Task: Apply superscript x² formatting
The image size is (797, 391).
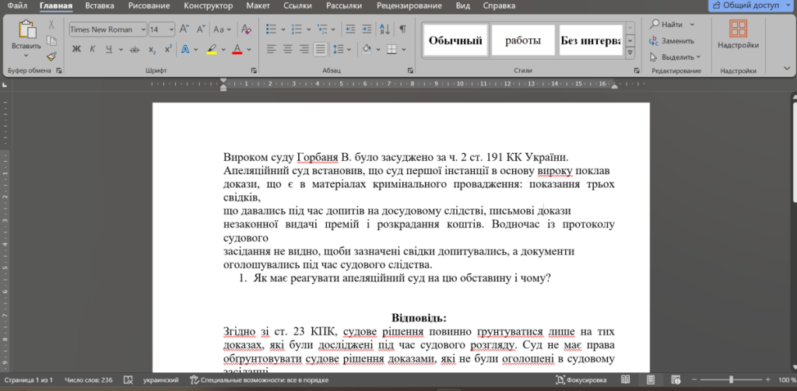Action: pos(168,49)
